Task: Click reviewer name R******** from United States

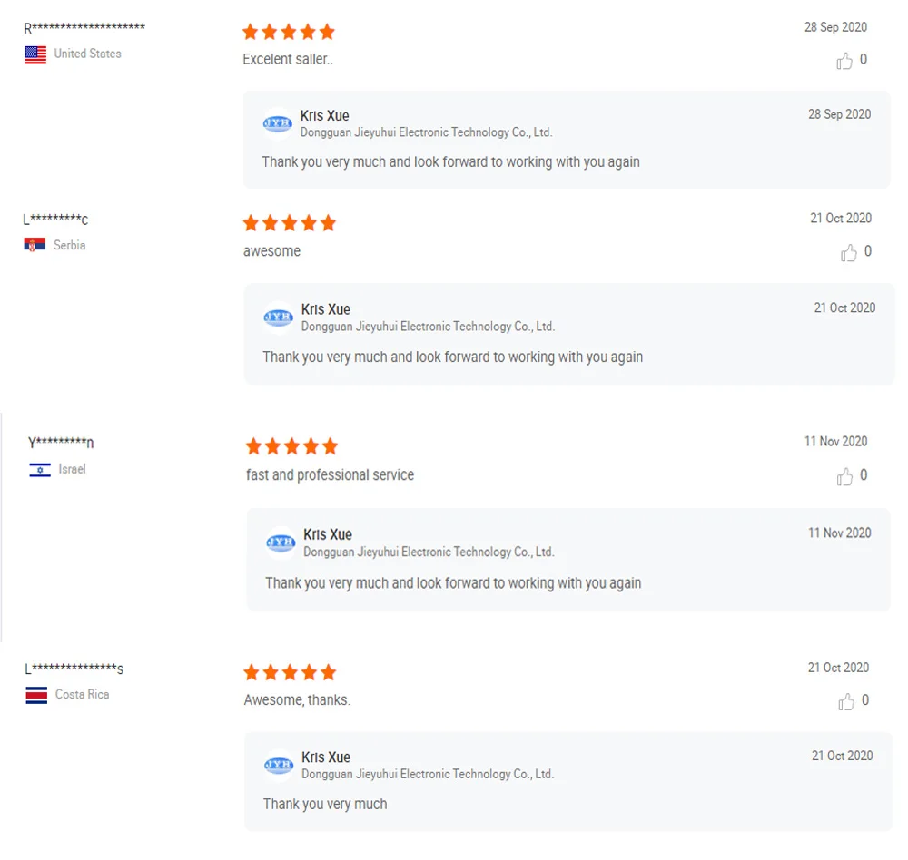Action: [84, 28]
